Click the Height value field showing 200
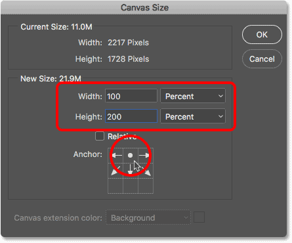 (131, 116)
